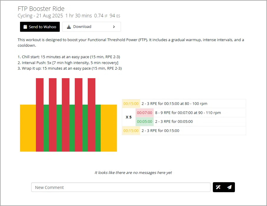The height and width of the screenshot is (206, 267).
Task: Click inside the New Comment field
Action: tap(121, 187)
